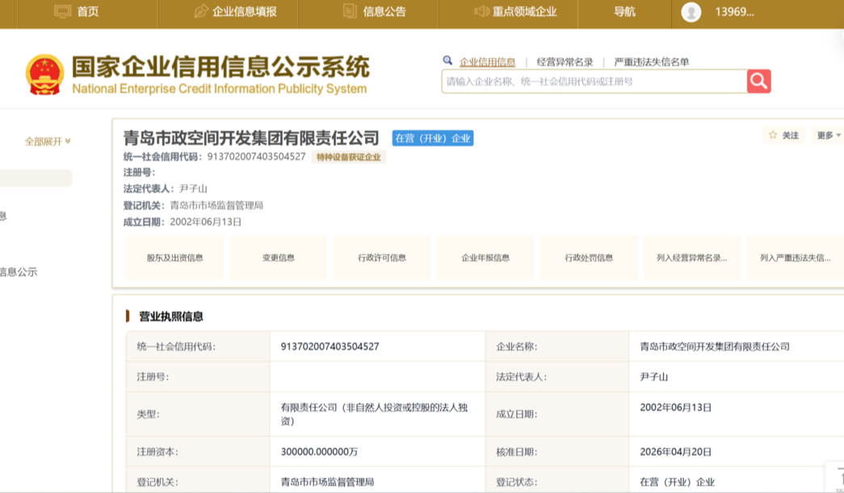The image size is (844, 493).
Task: Go to 行政许可信息 section
Action: coord(382,258)
